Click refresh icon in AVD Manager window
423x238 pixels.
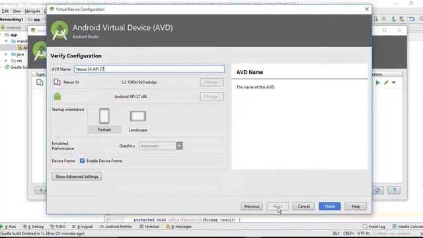[x=377, y=190]
